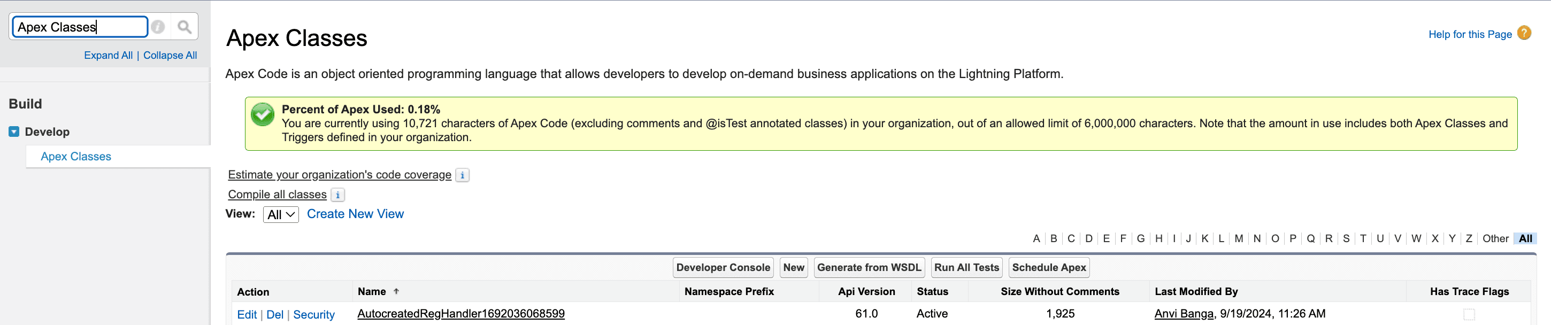Viewport: 1551px width, 325px height.
Task: Select Apex Classes in the sidebar tree
Action: click(76, 157)
